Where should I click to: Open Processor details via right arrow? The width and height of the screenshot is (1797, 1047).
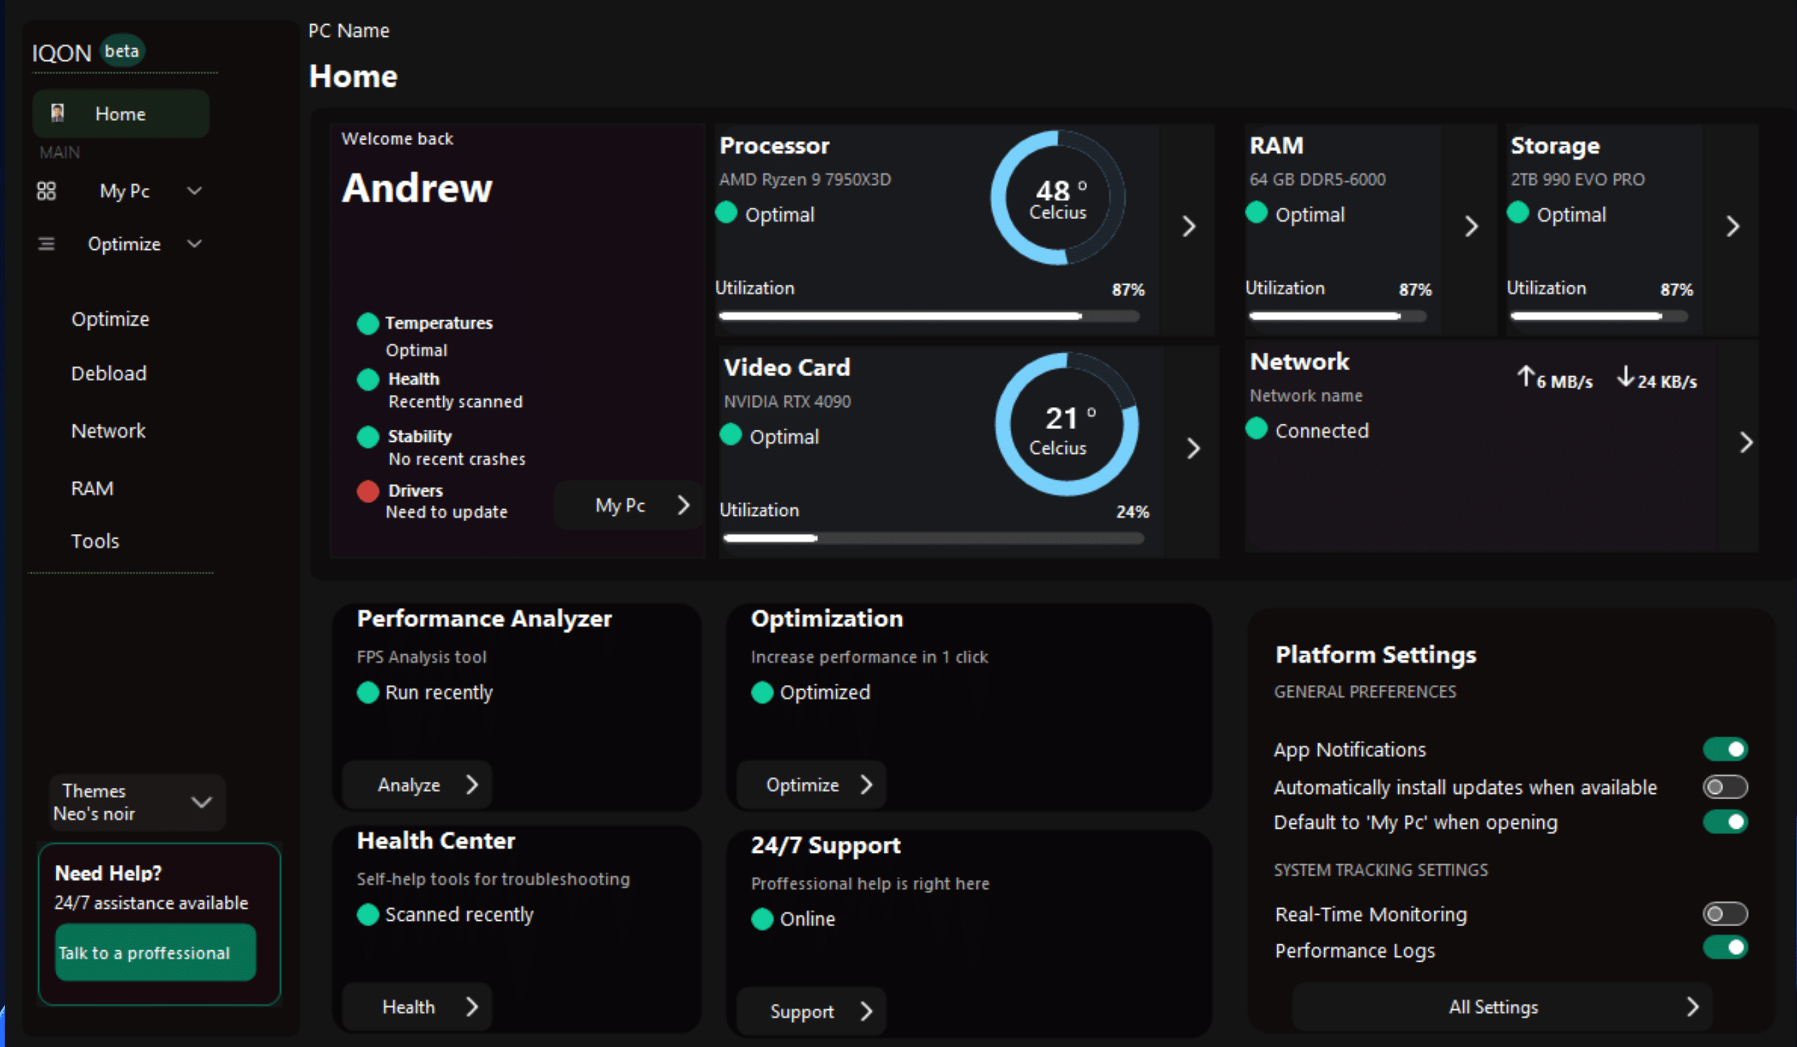tap(1188, 226)
